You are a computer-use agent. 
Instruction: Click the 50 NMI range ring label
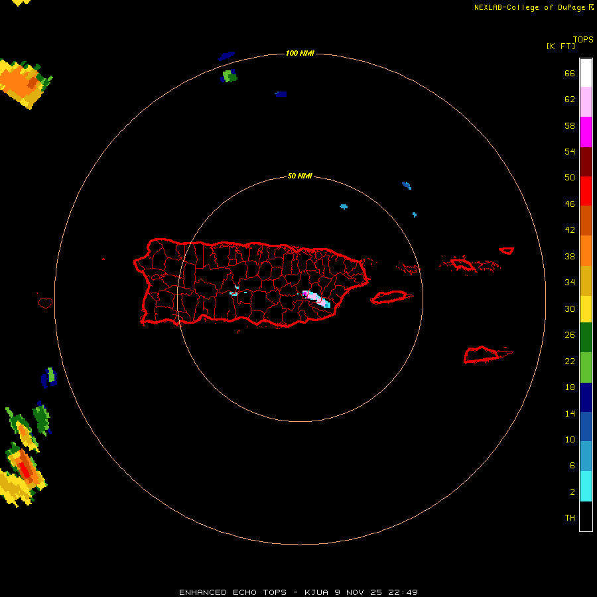[300, 176]
